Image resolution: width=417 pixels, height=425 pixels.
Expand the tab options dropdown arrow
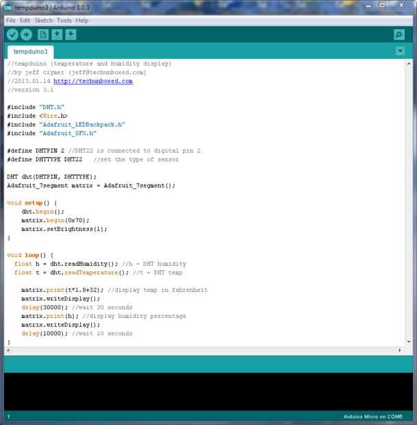tap(400, 51)
